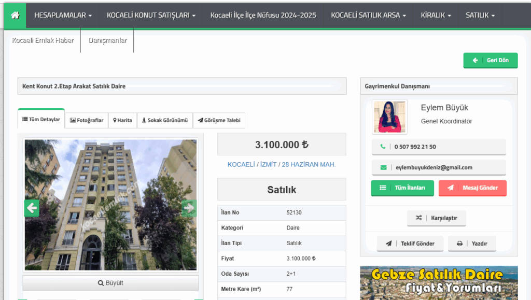Open the Harita tab
This screenshot has height=300, width=531.
pyautogui.click(x=122, y=120)
